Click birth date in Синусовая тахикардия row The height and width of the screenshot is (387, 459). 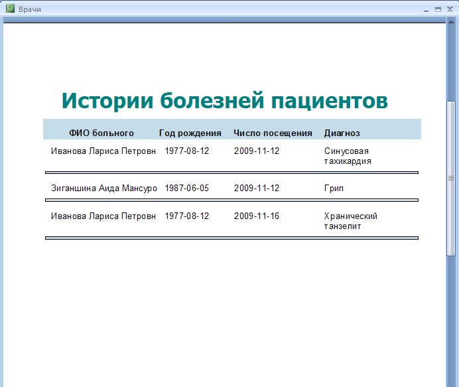(x=187, y=151)
